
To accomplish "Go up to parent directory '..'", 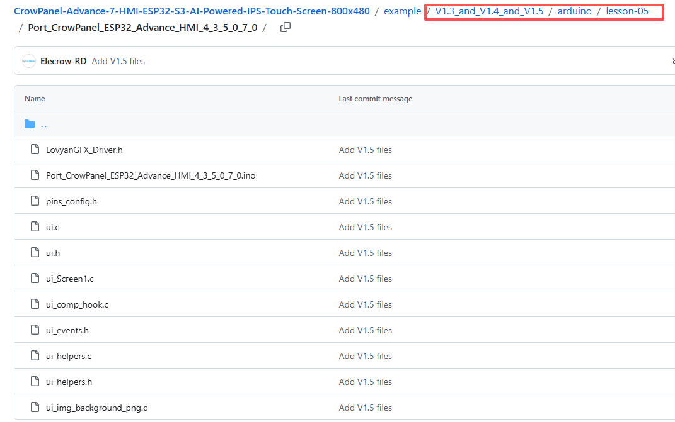I will pos(43,124).
